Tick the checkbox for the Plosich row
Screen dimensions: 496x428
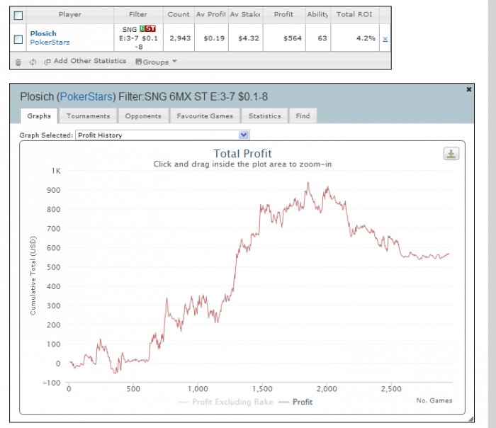(18, 39)
